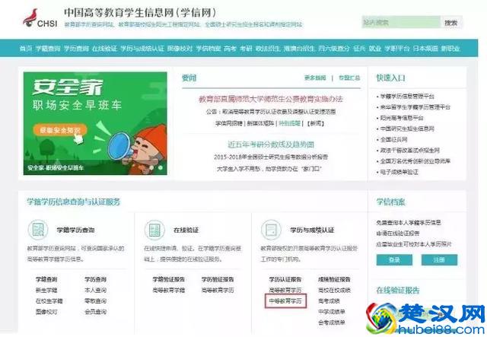Go to 考研 in the navigation bar

click(x=246, y=49)
